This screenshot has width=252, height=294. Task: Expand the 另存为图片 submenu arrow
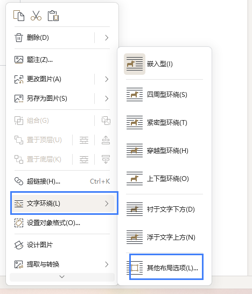107,99
